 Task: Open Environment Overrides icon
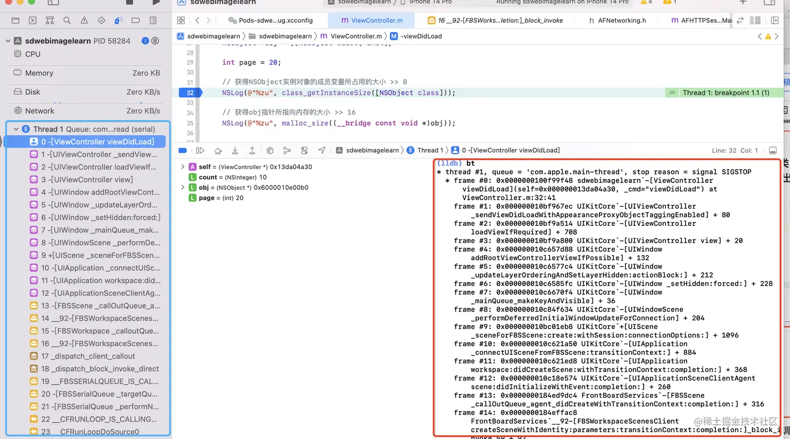click(x=305, y=151)
